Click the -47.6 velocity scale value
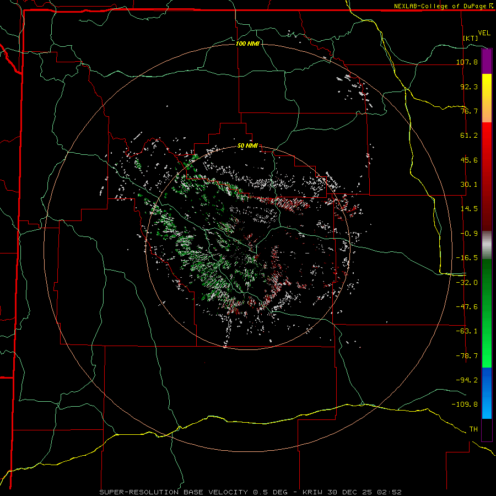The width and height of the screenshot is (496, 496). coord(467,307)
